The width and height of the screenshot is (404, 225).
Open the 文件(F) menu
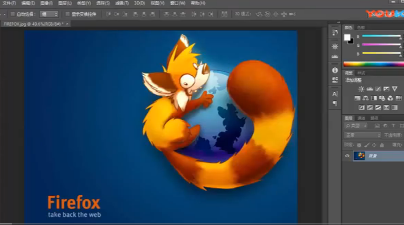pos(9,3)
